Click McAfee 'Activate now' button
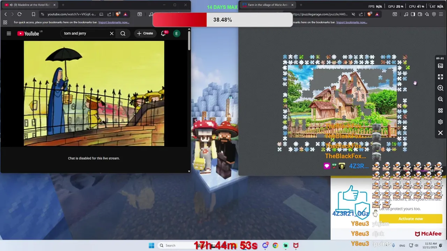 [411, 219]
